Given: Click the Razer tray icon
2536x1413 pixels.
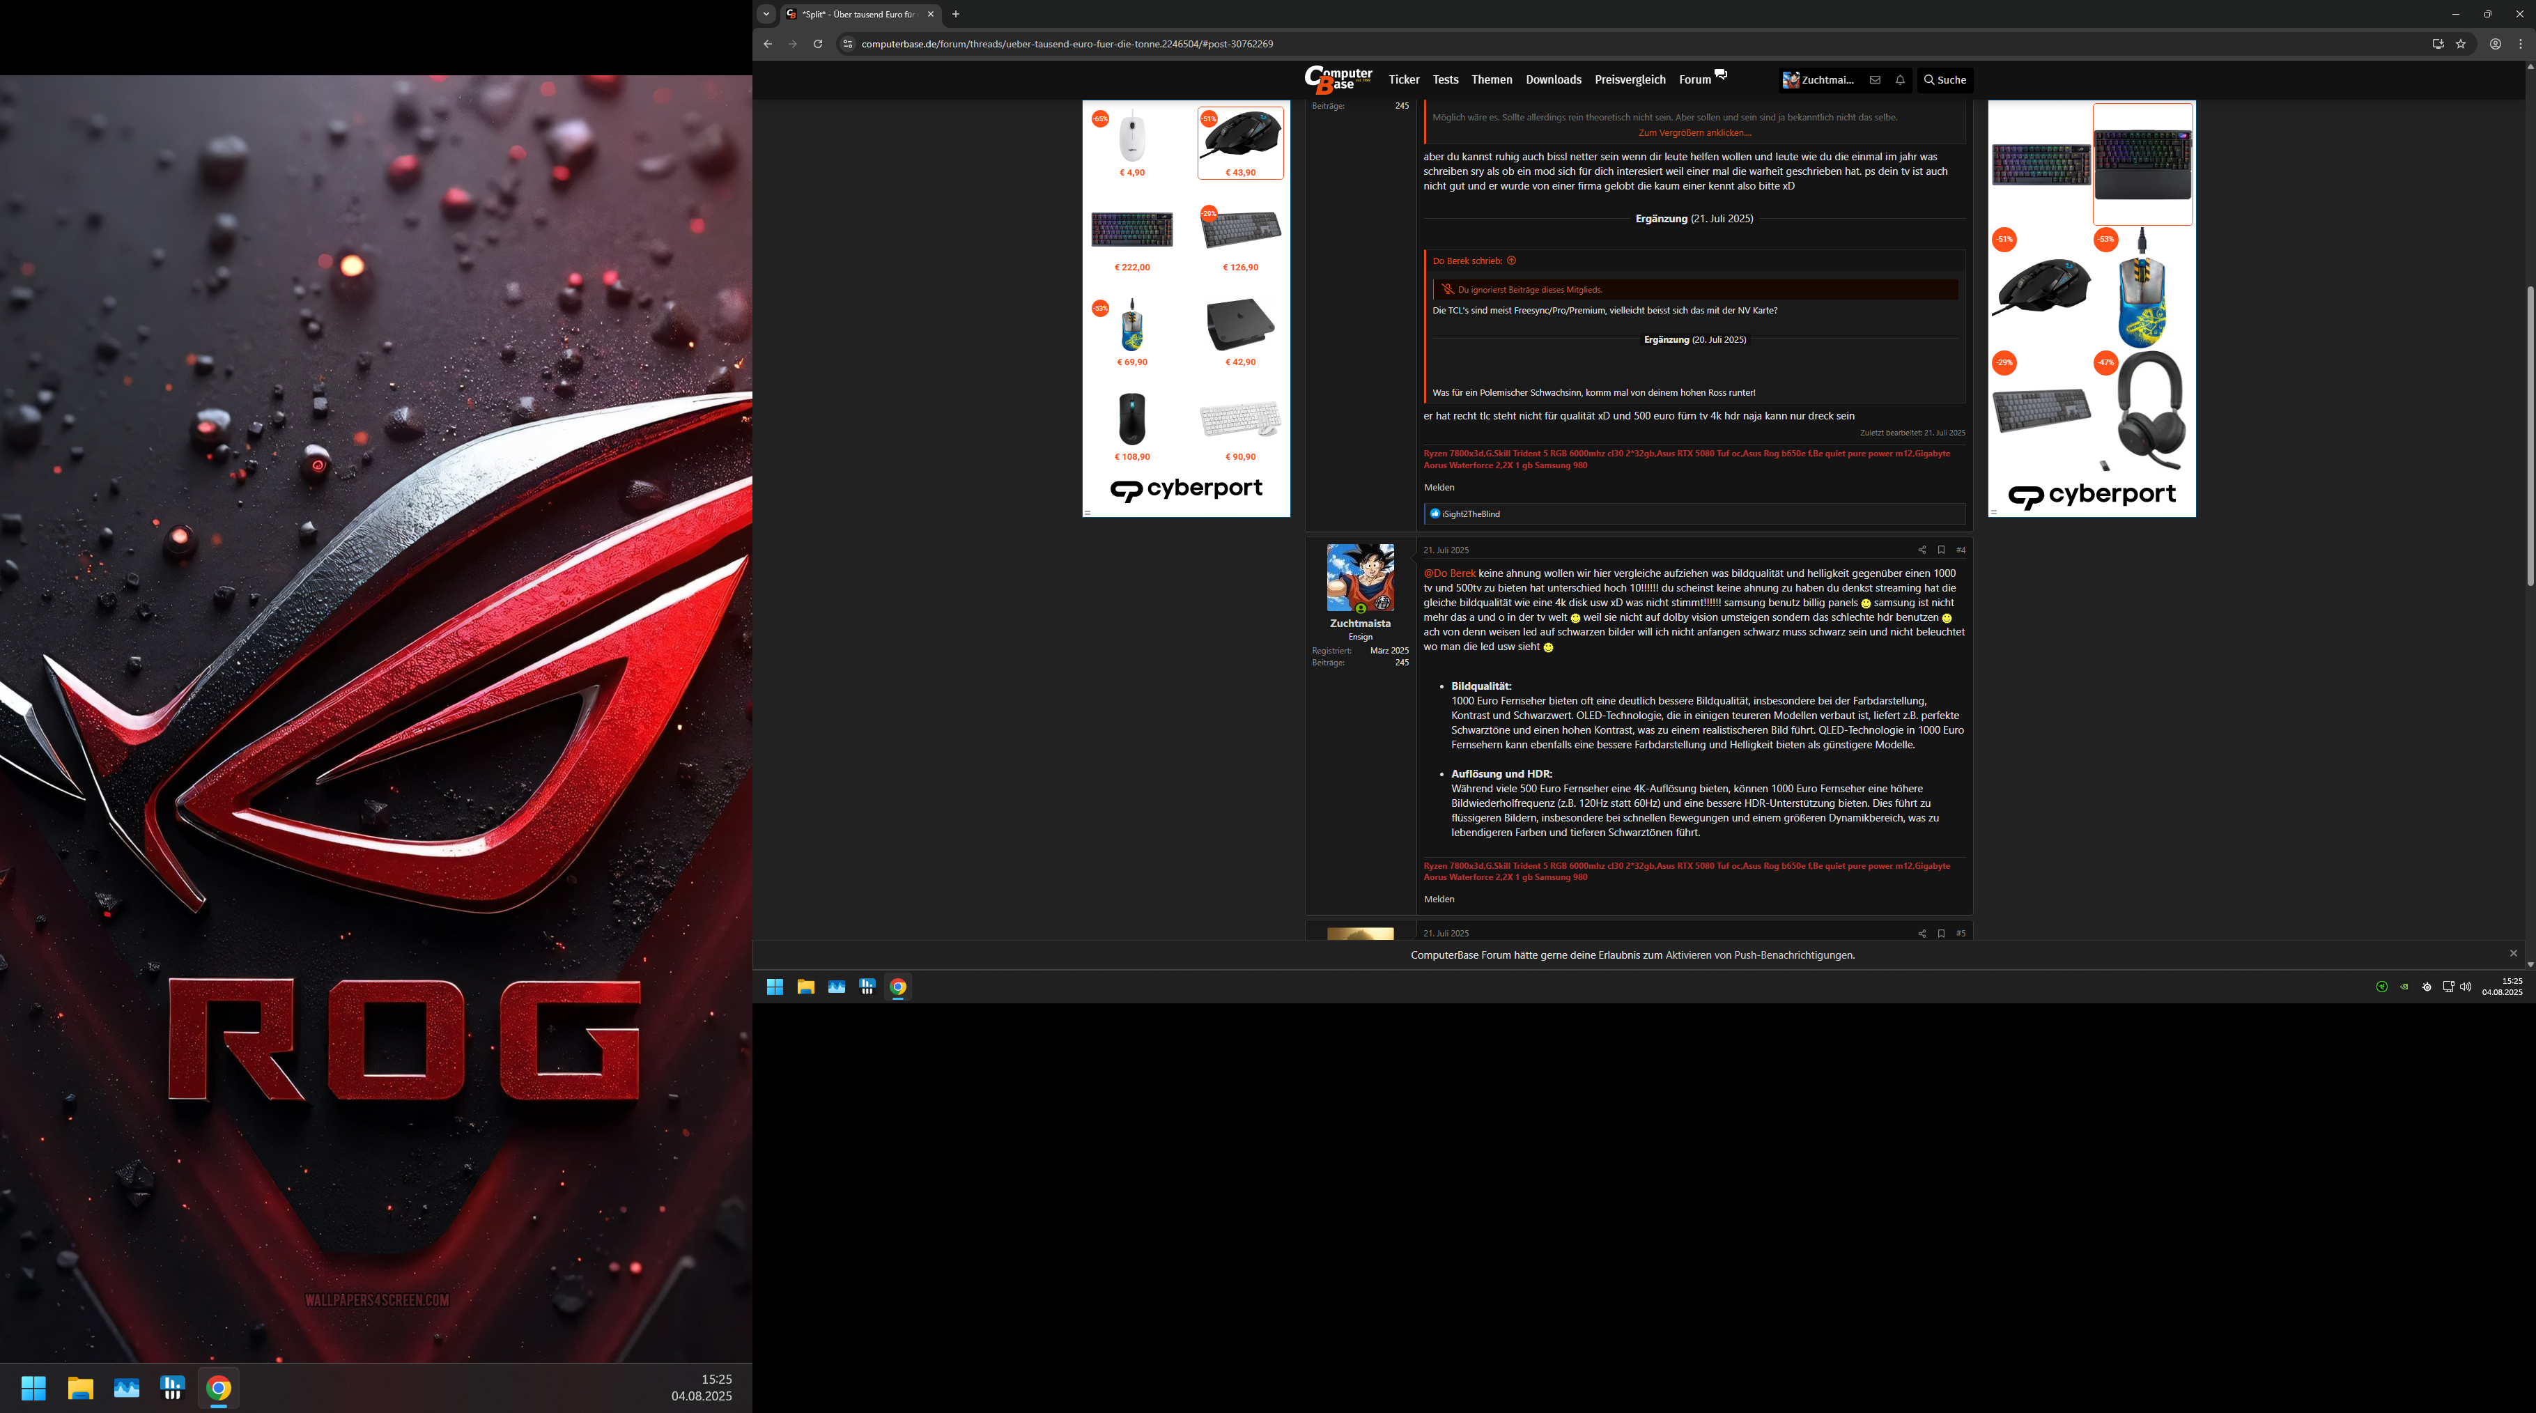Looking at the screenshot, I should pyautogui.click(x=2381, y=987).
